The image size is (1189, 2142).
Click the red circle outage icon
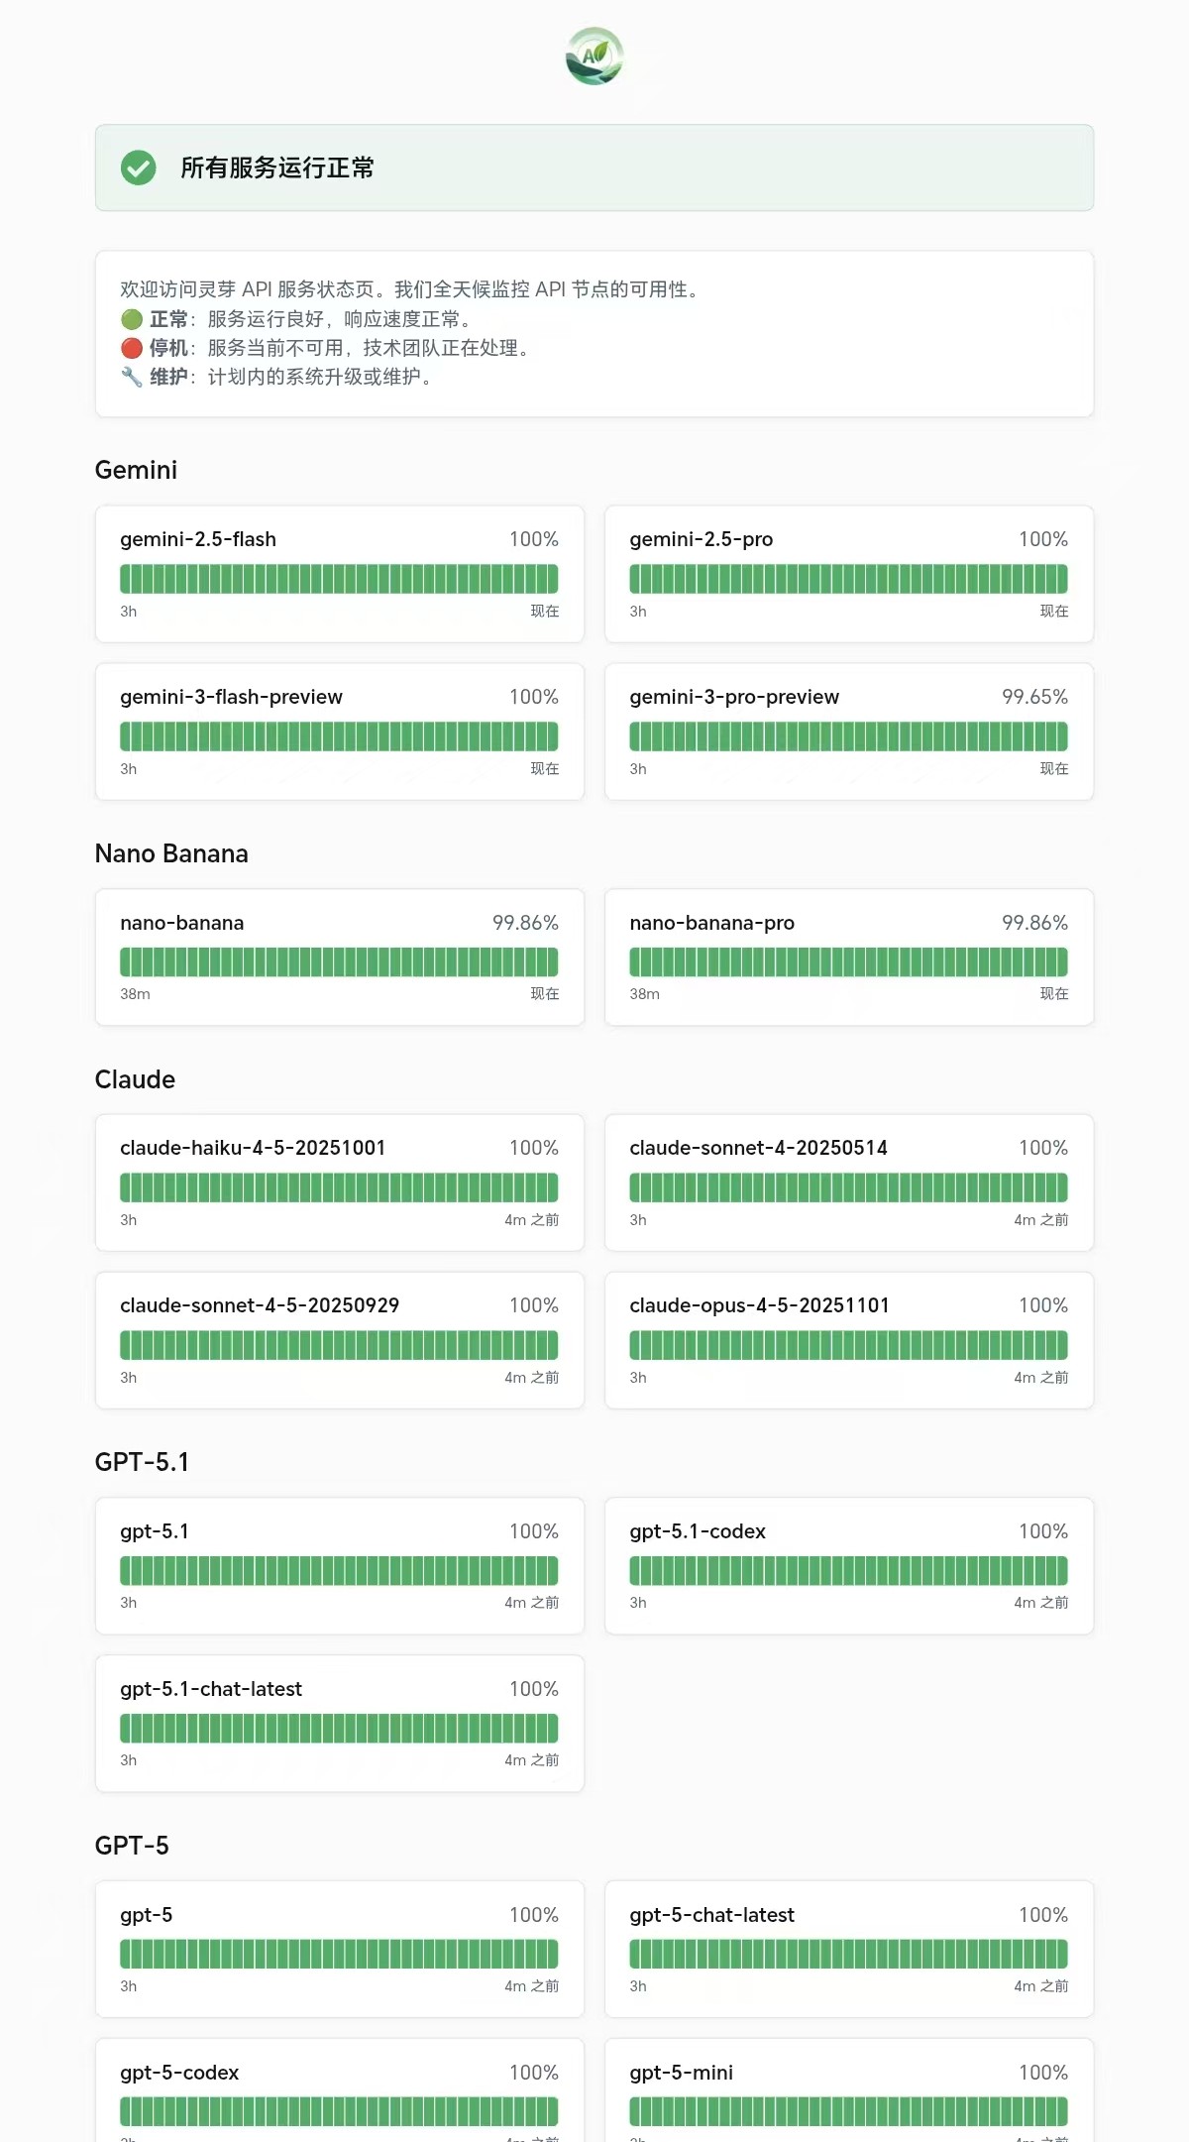(x=132, y=348)
